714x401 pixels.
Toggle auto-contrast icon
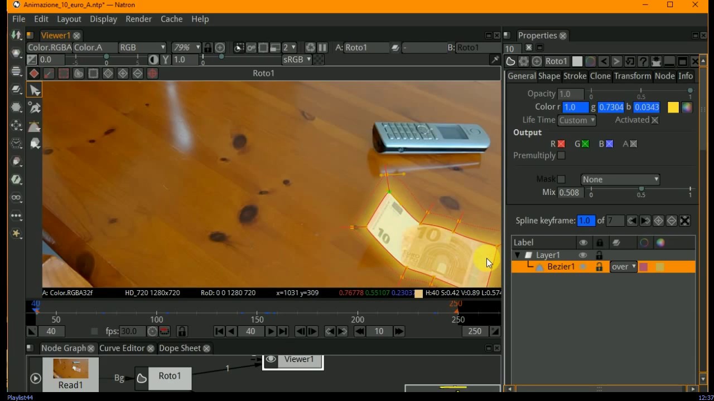click(x=154, y=60)
